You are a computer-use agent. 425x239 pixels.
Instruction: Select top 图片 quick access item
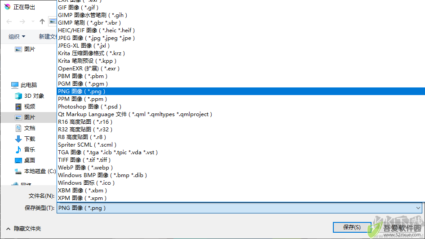pos(25,49)
